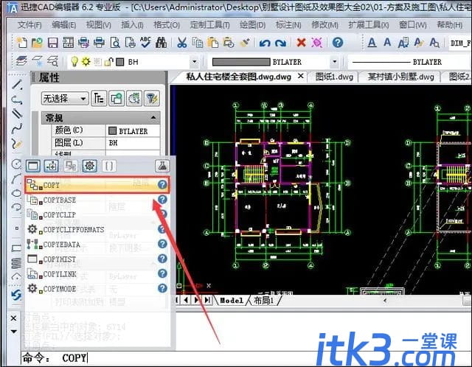Image resolution: width=472 pixels, height=367 pixels.
Task: Toggle the layer lock padlock icon
Action: coord(108,62)
